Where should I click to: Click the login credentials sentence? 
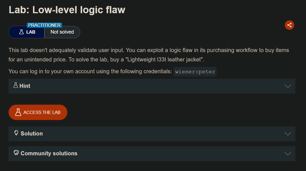[90, 72]
